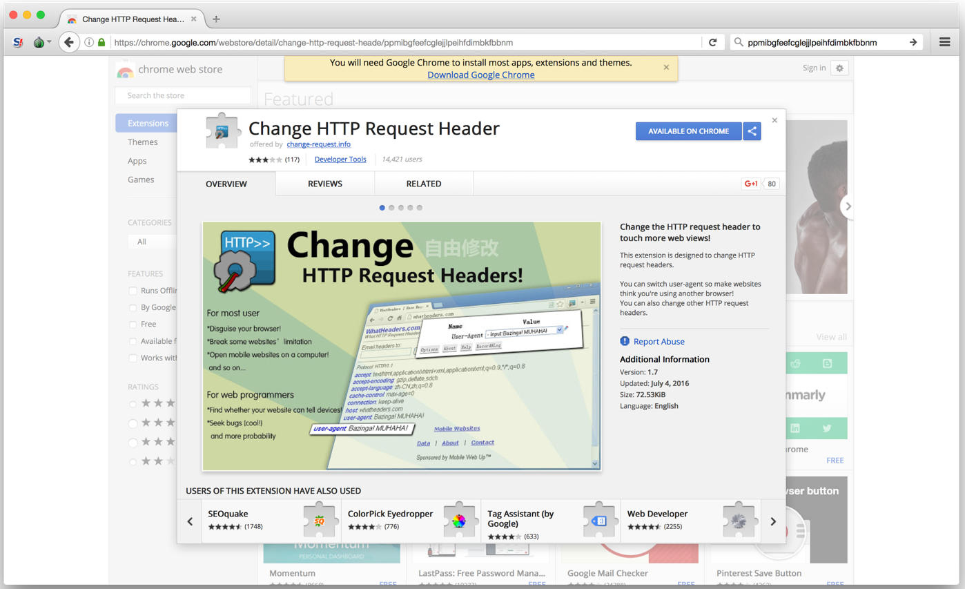Expand the All categories dropdown
Screen dimensions: 965x589
click(152, 242)
